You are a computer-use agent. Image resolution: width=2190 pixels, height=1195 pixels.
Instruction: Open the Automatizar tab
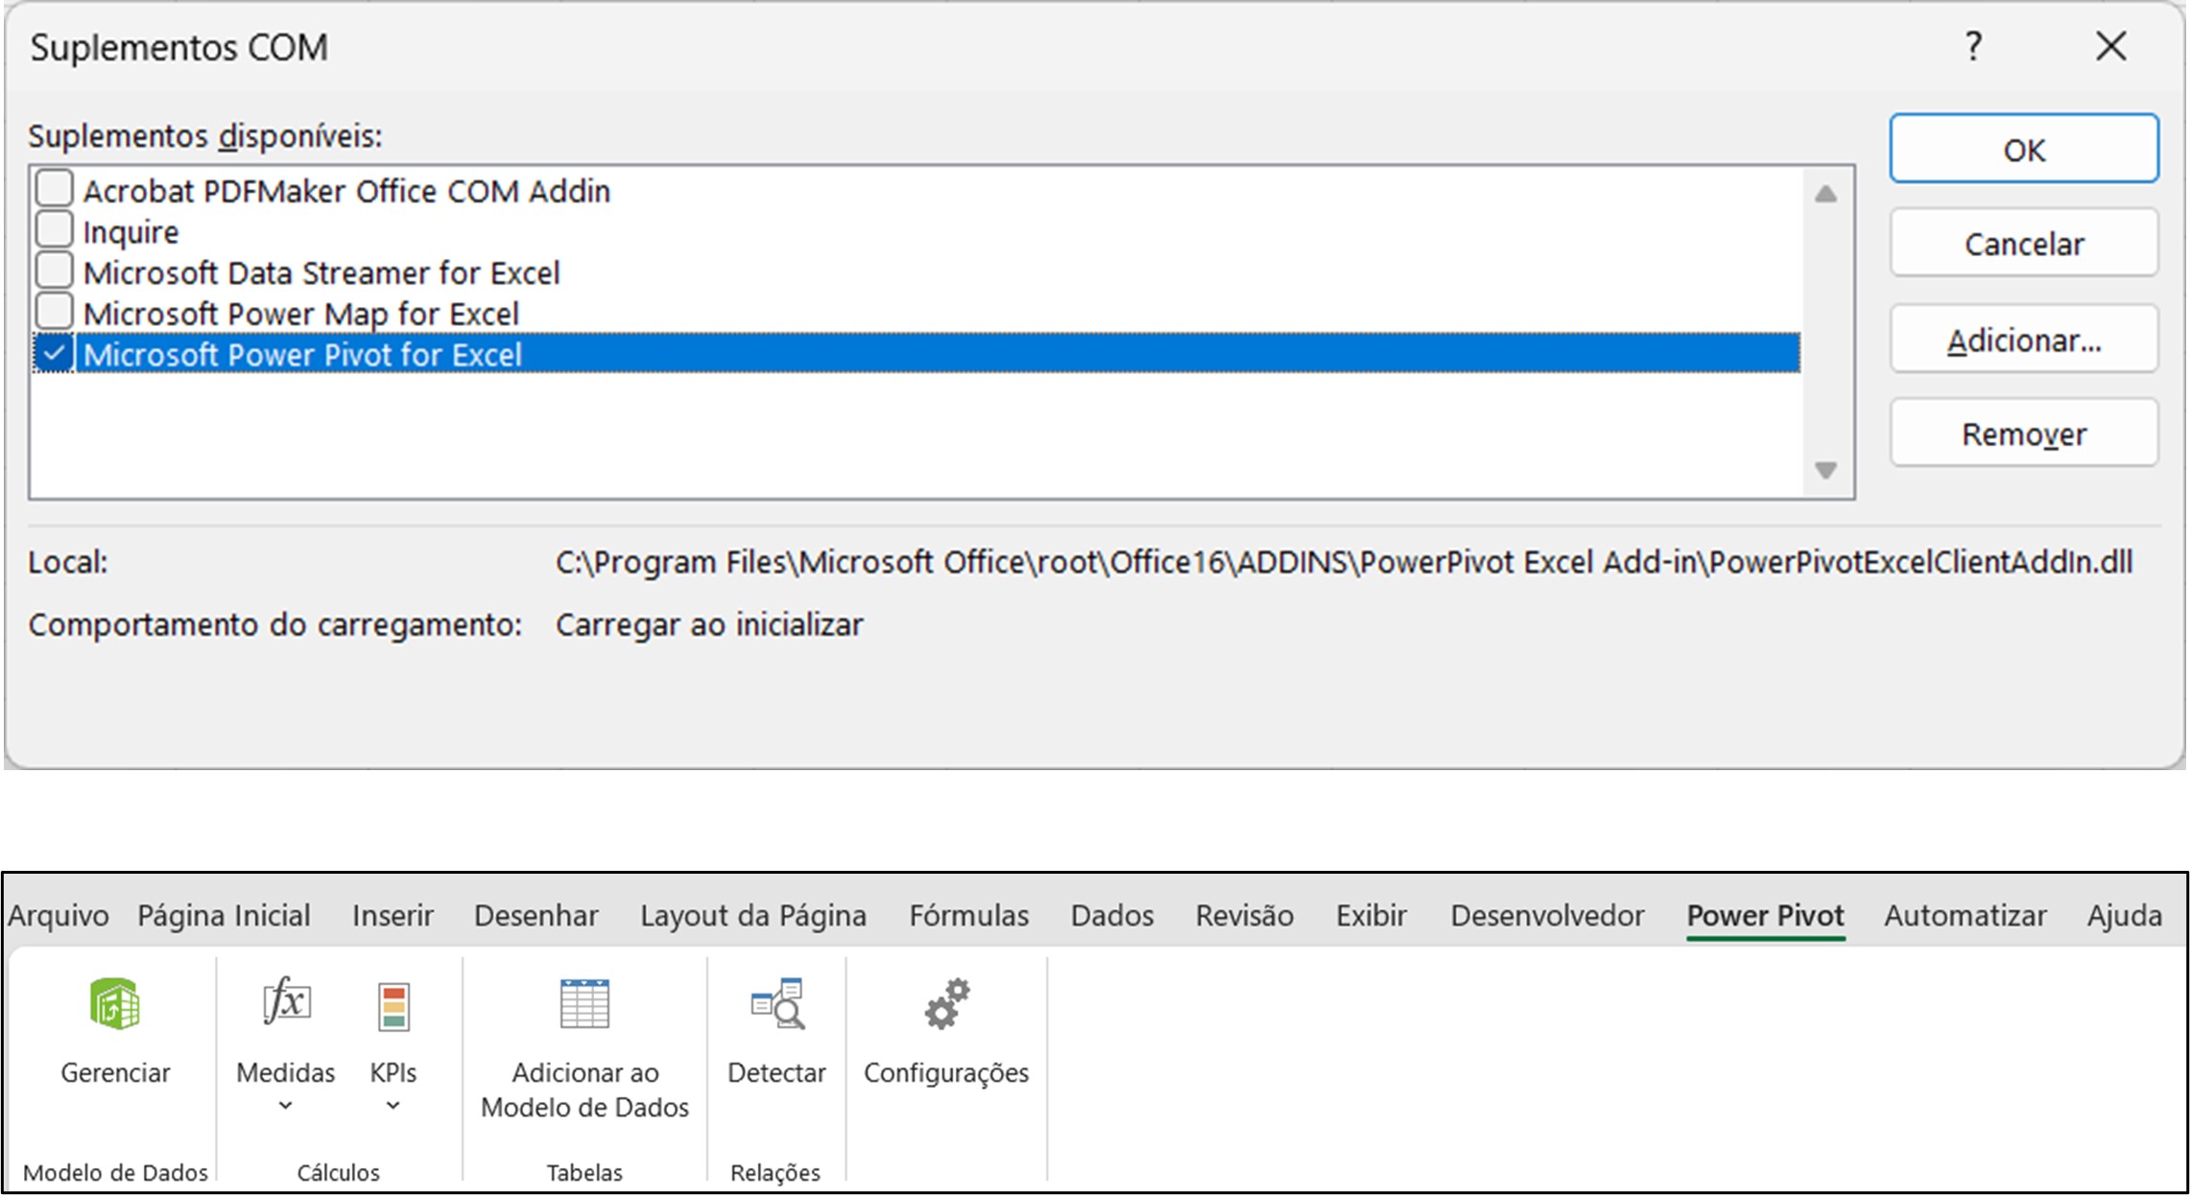(1965, 916)
